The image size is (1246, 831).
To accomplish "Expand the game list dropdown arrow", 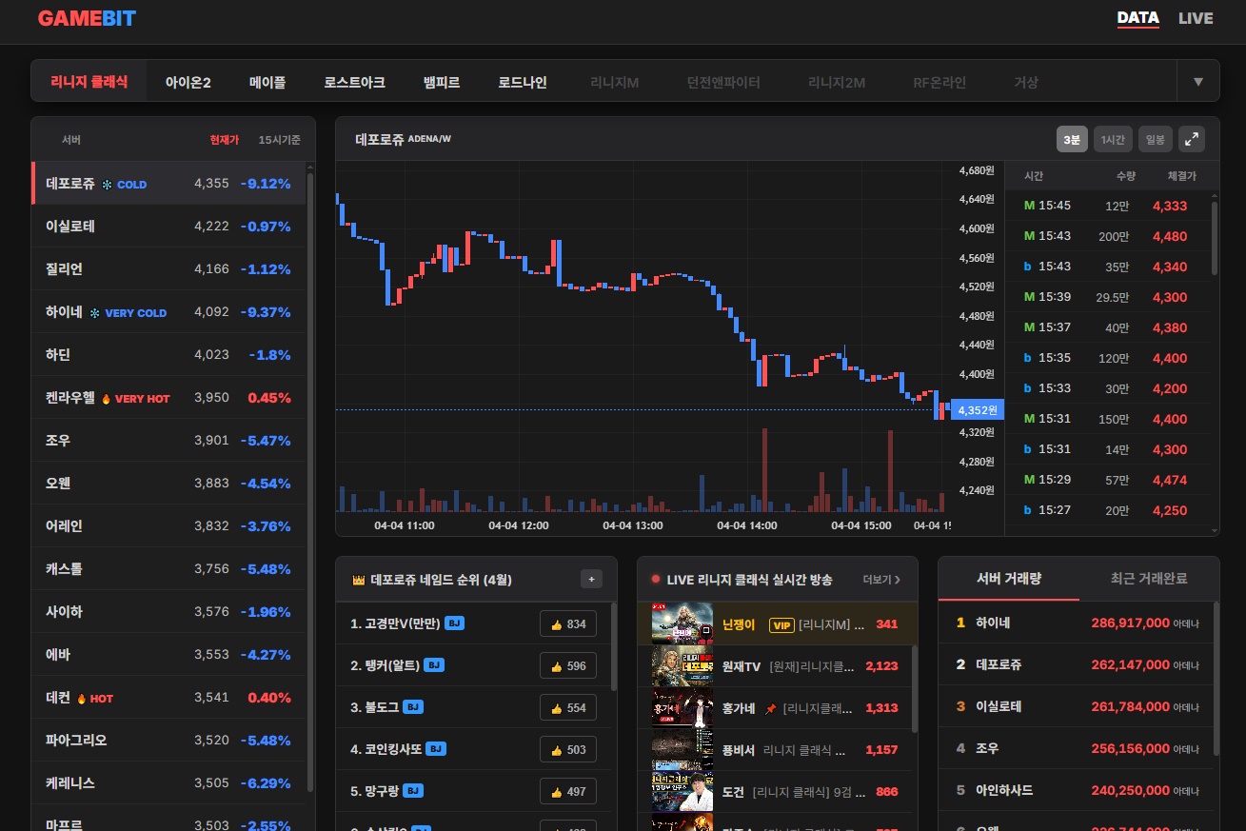I will [x=1197, y=82].
